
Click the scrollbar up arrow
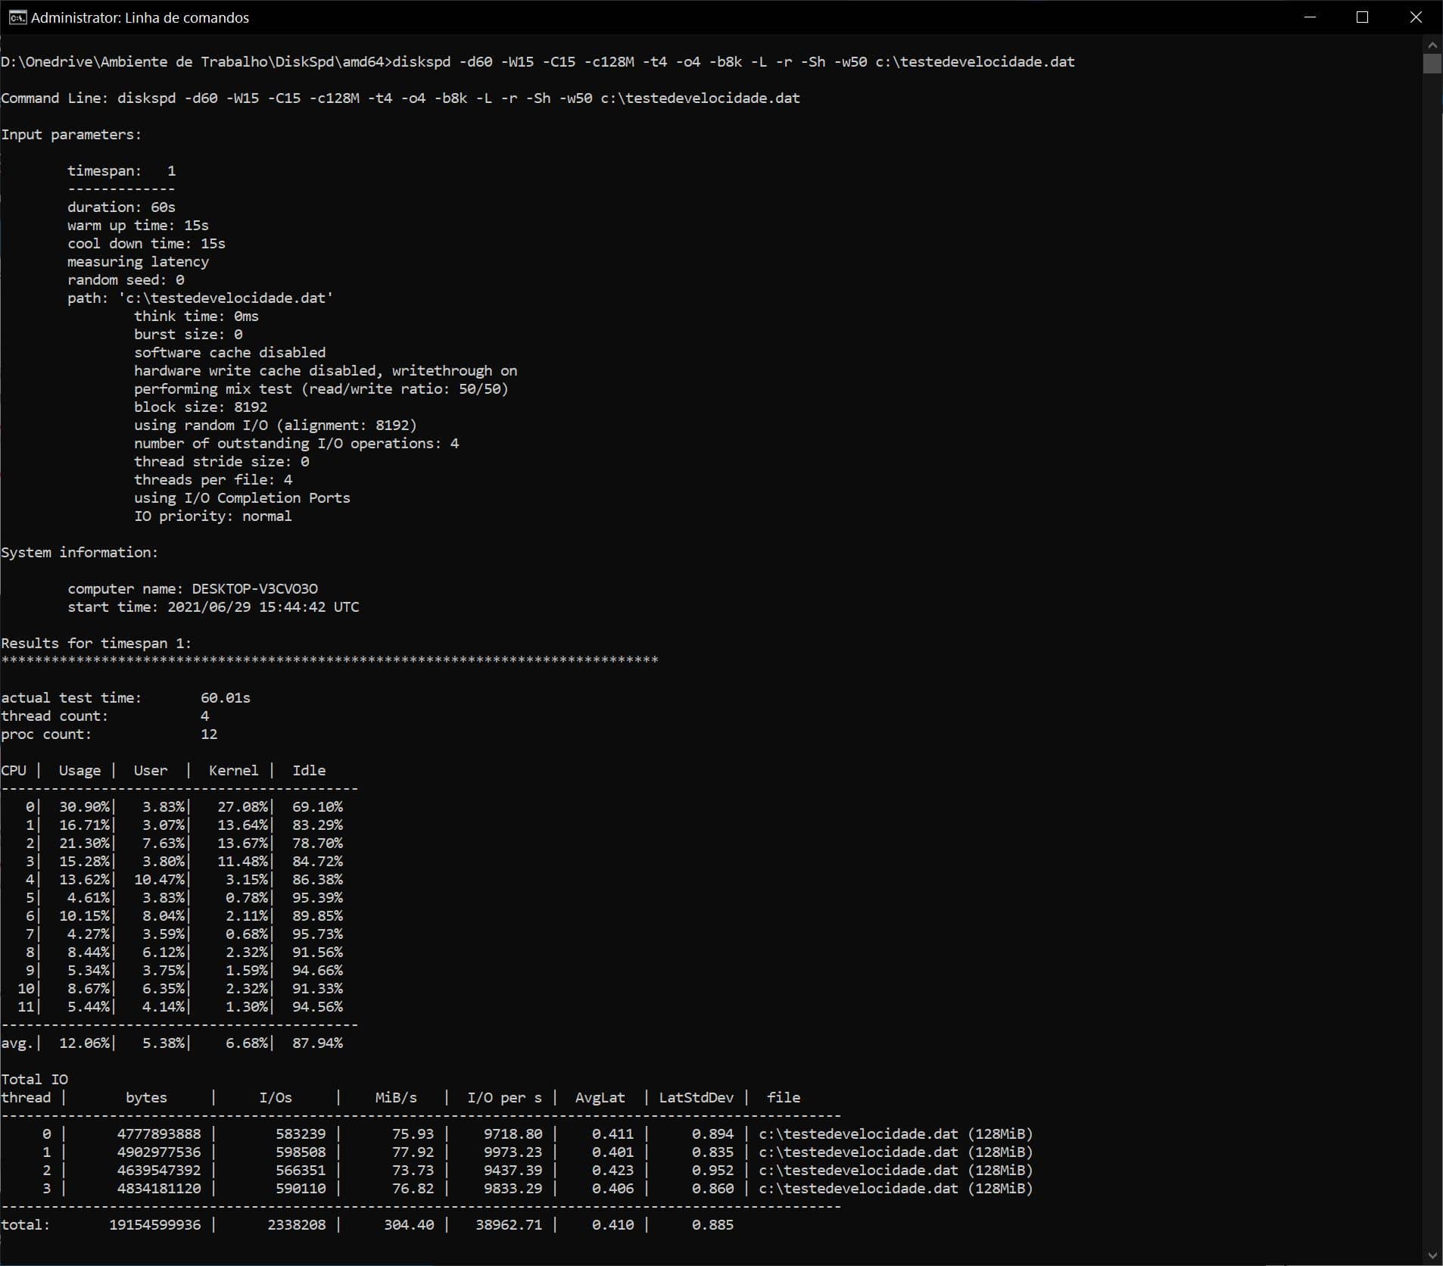point(1432,44)
